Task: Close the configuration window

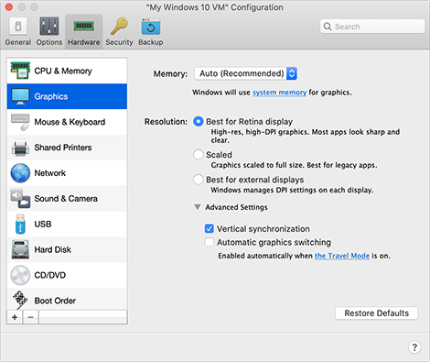Action: tap(9, 6)
